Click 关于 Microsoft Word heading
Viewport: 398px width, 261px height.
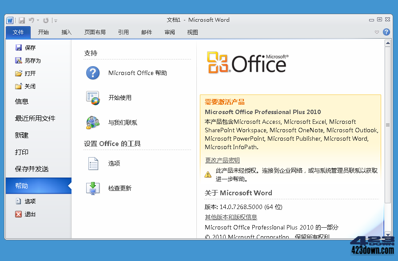[239, 193]
